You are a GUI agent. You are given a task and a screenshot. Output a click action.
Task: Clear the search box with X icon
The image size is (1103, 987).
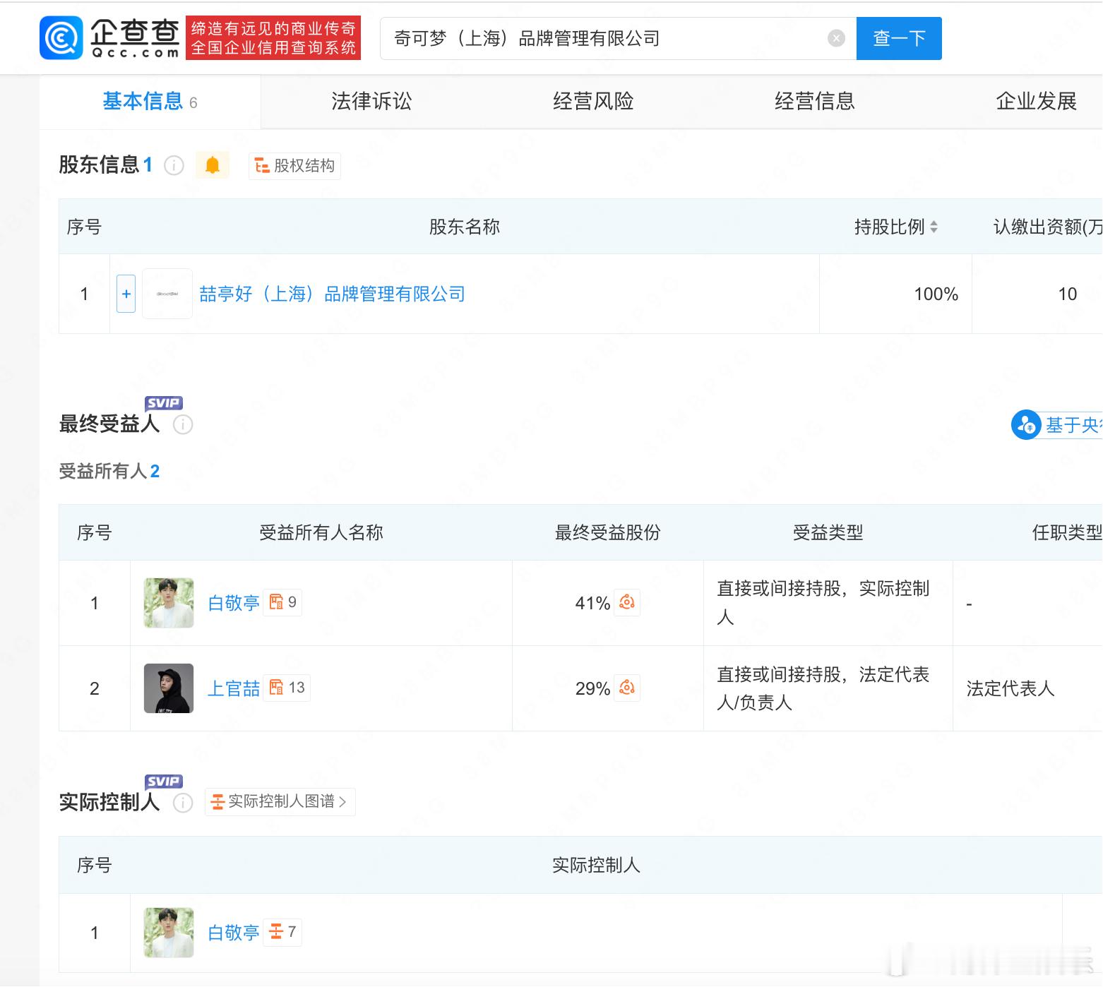pos(836,38)
